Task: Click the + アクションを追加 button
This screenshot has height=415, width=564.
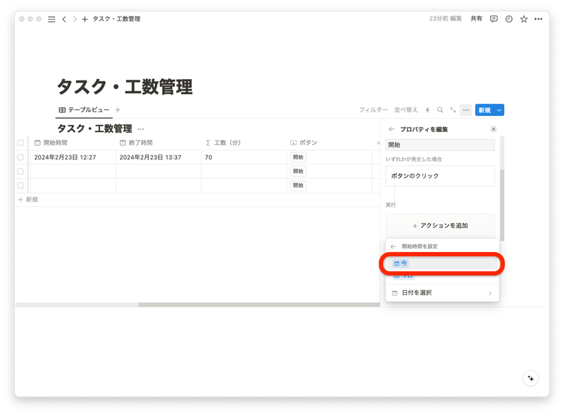Action: click(x=442, y=224)
